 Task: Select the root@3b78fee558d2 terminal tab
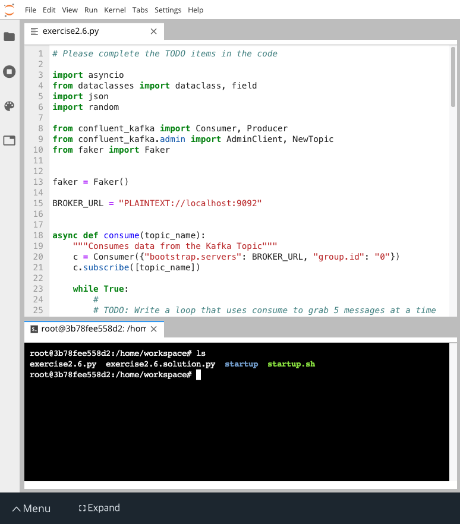point(94,330)
